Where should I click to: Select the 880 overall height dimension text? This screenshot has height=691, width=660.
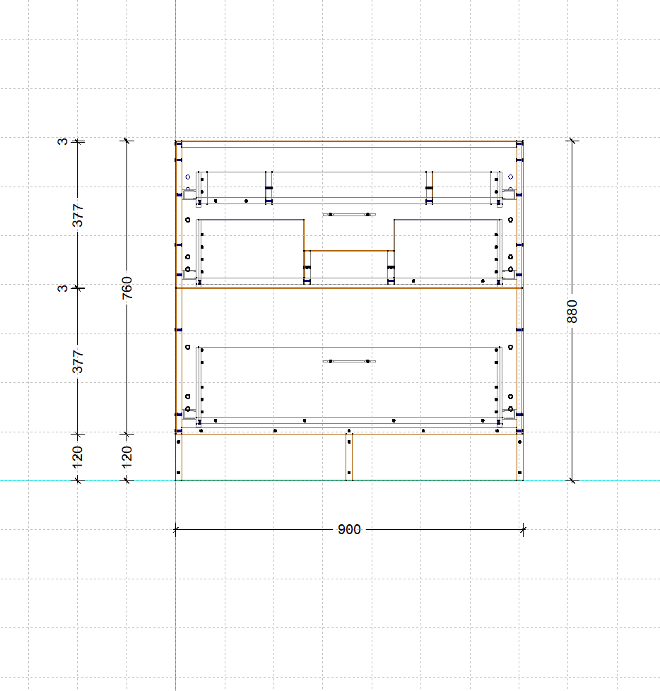coord(572,311)
